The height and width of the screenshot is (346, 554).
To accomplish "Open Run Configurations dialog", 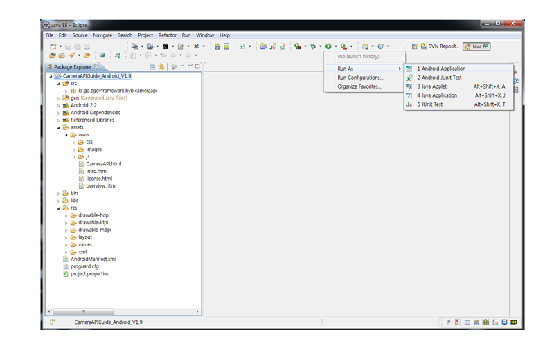I will coord(360,78).
